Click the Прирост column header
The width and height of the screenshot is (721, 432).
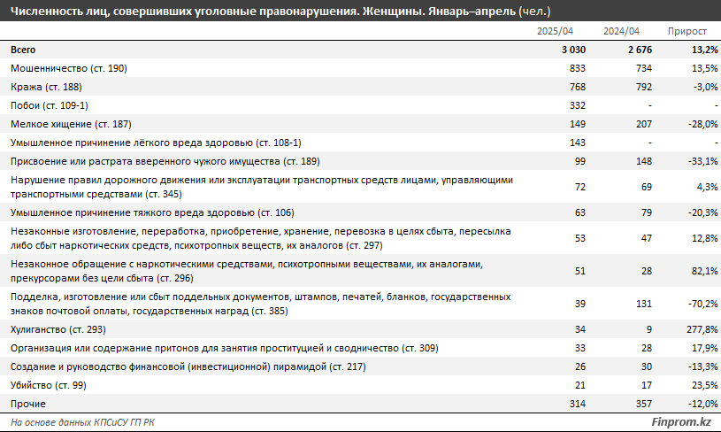coord(694,32)
